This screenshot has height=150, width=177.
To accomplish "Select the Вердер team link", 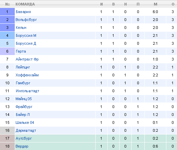I will coord(22,146).
